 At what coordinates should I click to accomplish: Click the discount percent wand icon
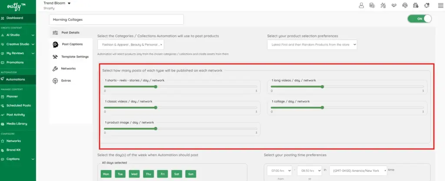click(383, 5)
